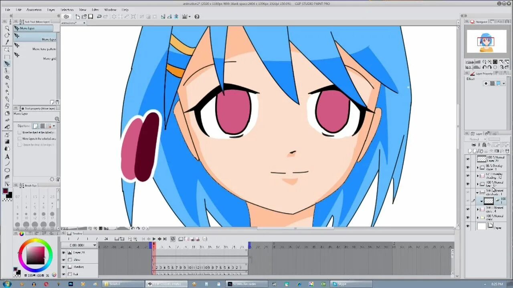Pick a shade in color square
The image size is (513, 288).
pos(36,255)
